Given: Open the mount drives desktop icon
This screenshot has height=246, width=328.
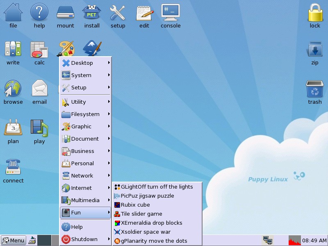Looking at the screenshot, I should 65,14.
